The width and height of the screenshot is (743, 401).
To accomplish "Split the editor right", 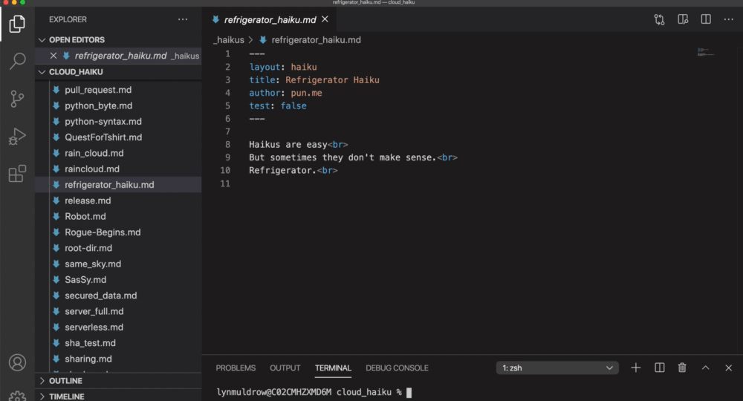I will point(706,19).
